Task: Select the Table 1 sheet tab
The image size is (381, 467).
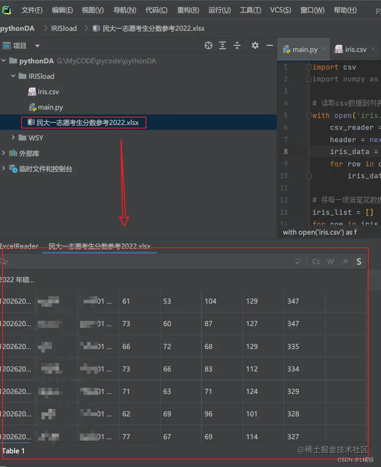Action: click(13, 451)
